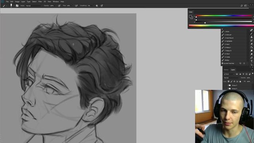Expand the Flow slider arrow
This screenshot has width=254, height=143.
72,6
